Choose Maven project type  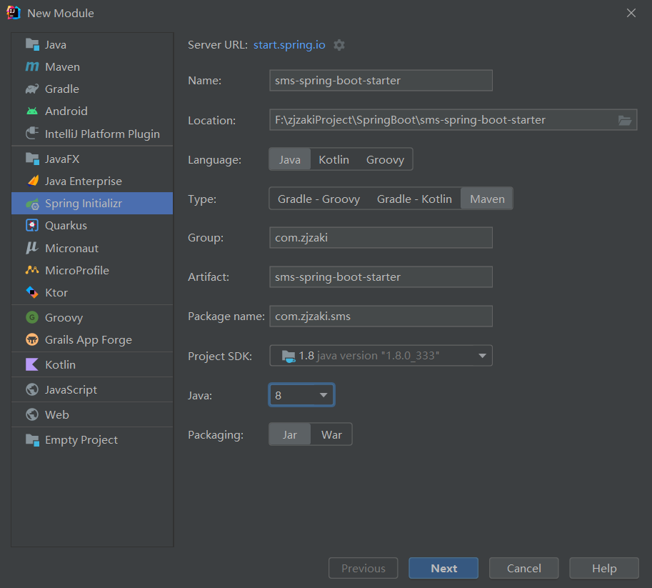[487, 199]
